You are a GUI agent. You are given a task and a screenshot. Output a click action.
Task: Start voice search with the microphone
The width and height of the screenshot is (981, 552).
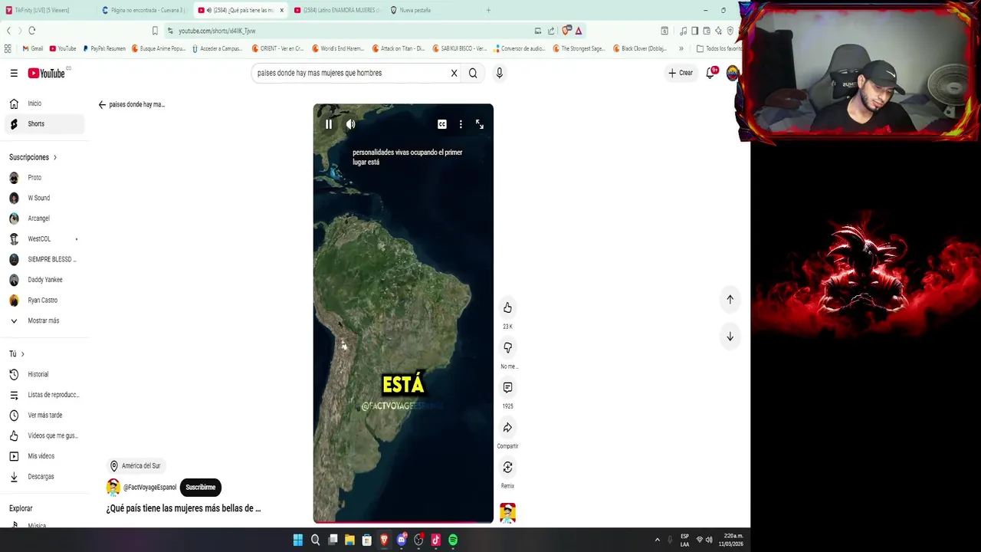click(500, 73)
